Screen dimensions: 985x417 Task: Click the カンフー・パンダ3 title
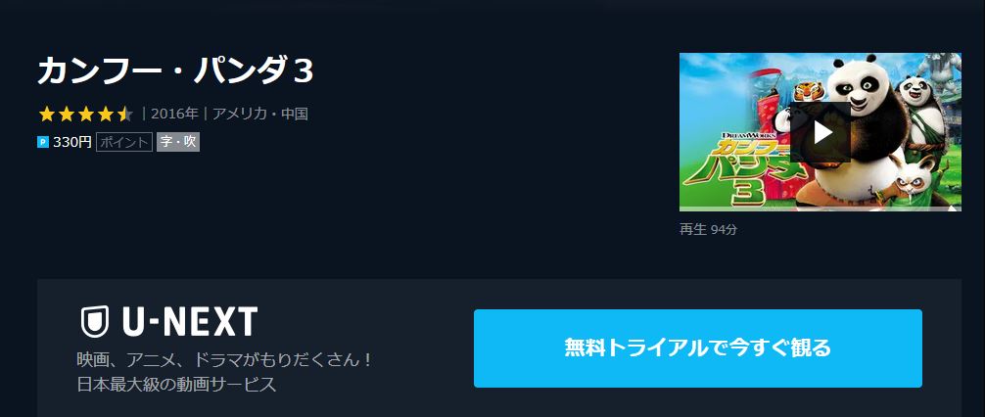[x=176, y=70]
